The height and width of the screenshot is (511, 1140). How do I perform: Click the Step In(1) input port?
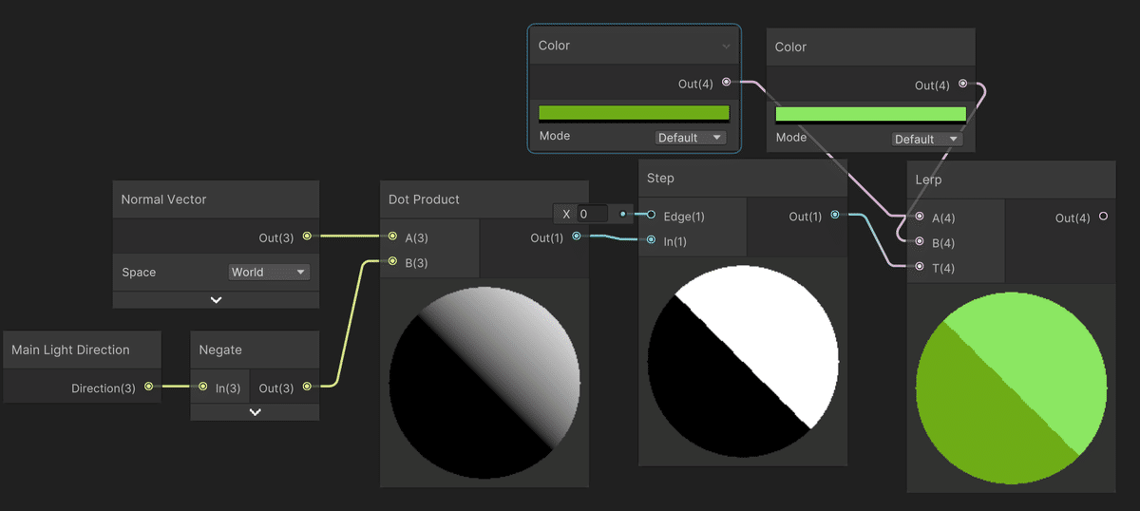tap(651, 240)
